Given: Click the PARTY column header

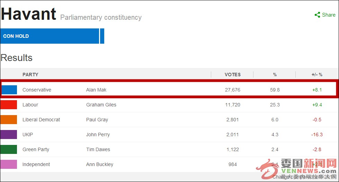Looking at the screenshot, I should tap(30, 75).
